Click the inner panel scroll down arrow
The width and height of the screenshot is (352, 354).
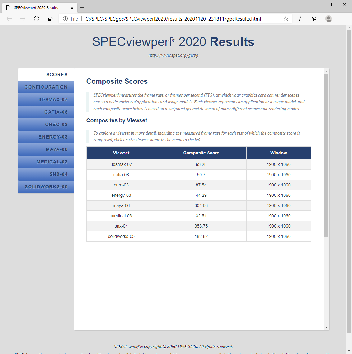(326, 327)
